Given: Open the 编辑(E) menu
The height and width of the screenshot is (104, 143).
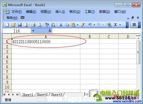Looking at the screenshot, I should point(31,12).
